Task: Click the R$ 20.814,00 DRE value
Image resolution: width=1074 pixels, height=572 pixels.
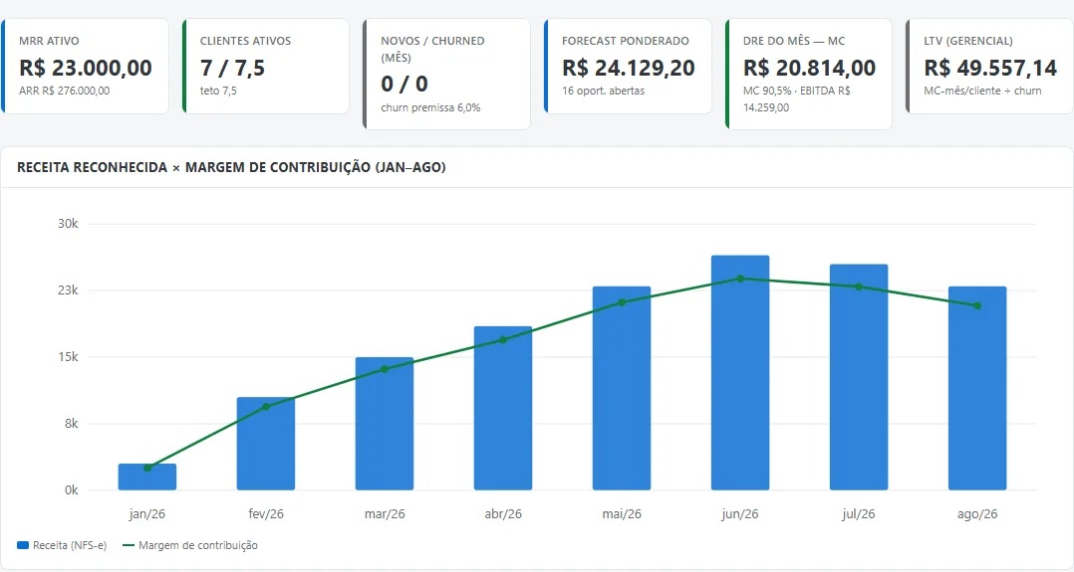Action: click(810, 68)
